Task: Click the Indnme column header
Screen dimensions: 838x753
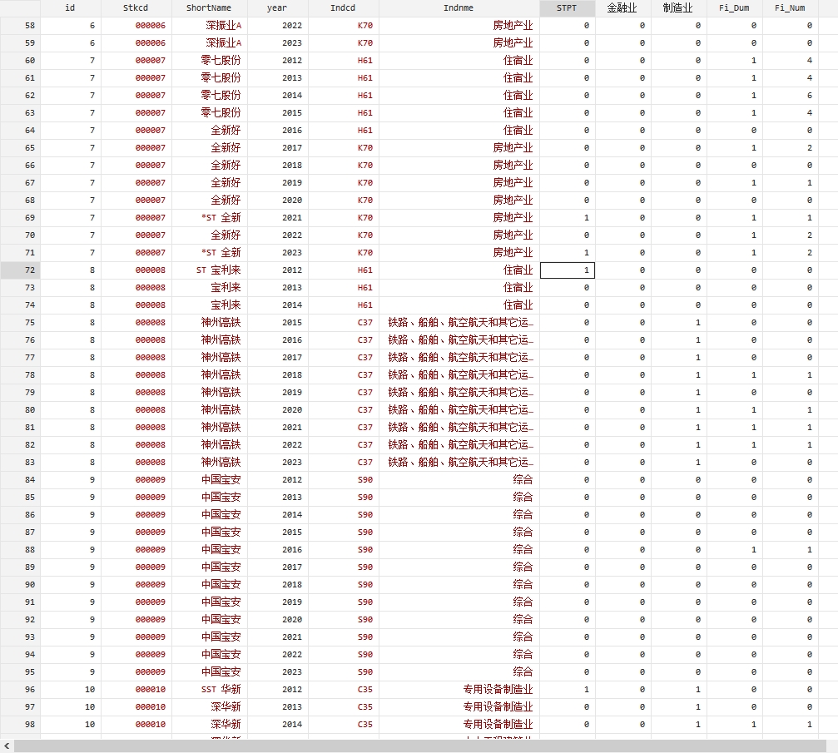Action: (459, 8)
